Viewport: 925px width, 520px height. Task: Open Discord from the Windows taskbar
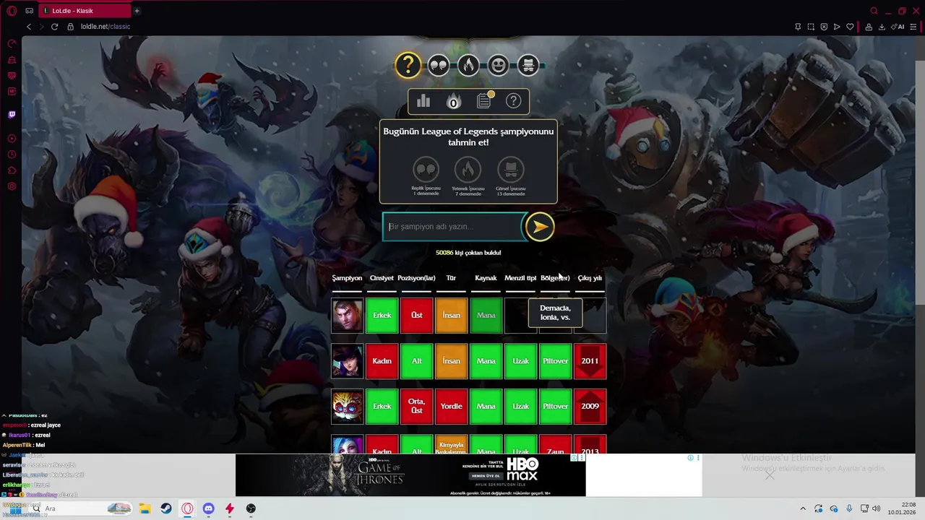point(208,508)
